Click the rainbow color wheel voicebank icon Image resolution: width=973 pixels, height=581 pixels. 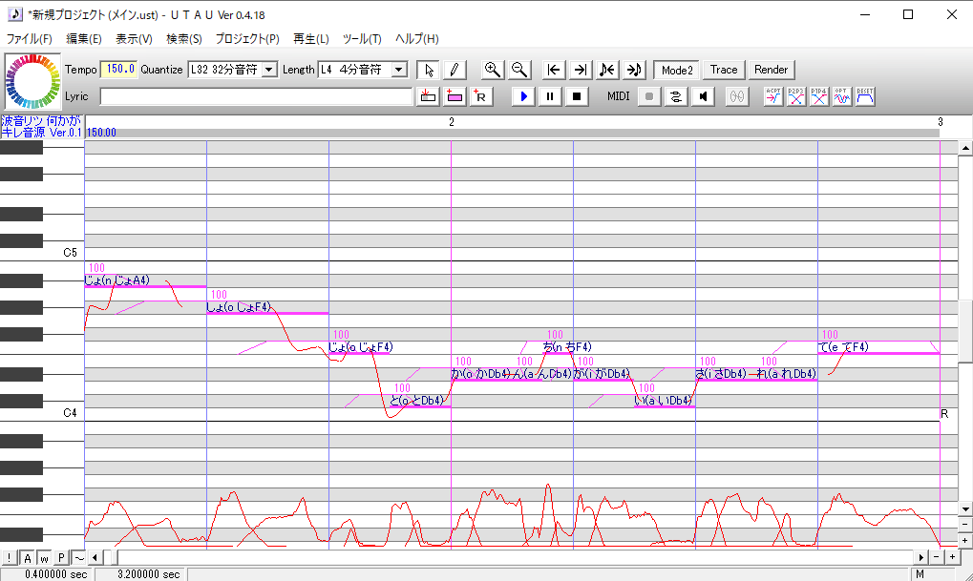pos(32,82)
